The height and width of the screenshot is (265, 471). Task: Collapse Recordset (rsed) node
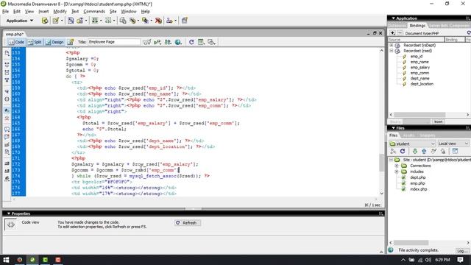392,51
